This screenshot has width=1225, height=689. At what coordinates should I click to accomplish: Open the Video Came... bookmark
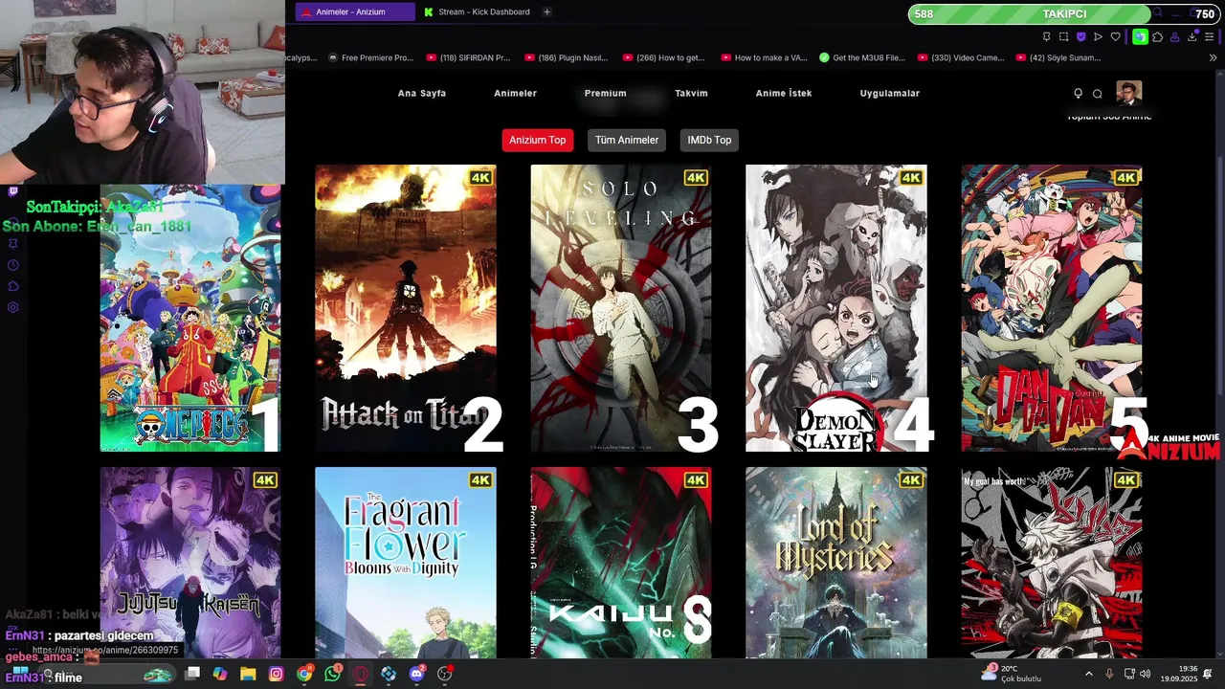click(961, 57)
